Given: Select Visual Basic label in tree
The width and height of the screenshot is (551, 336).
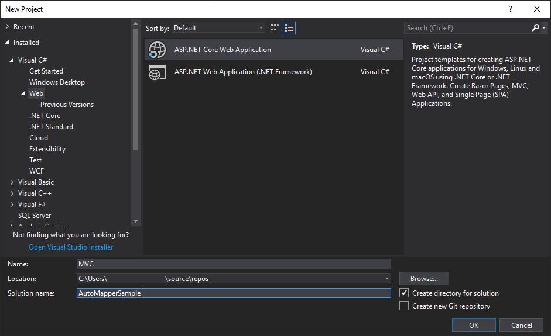Looking at the screenshot, I should coord(36,182).
